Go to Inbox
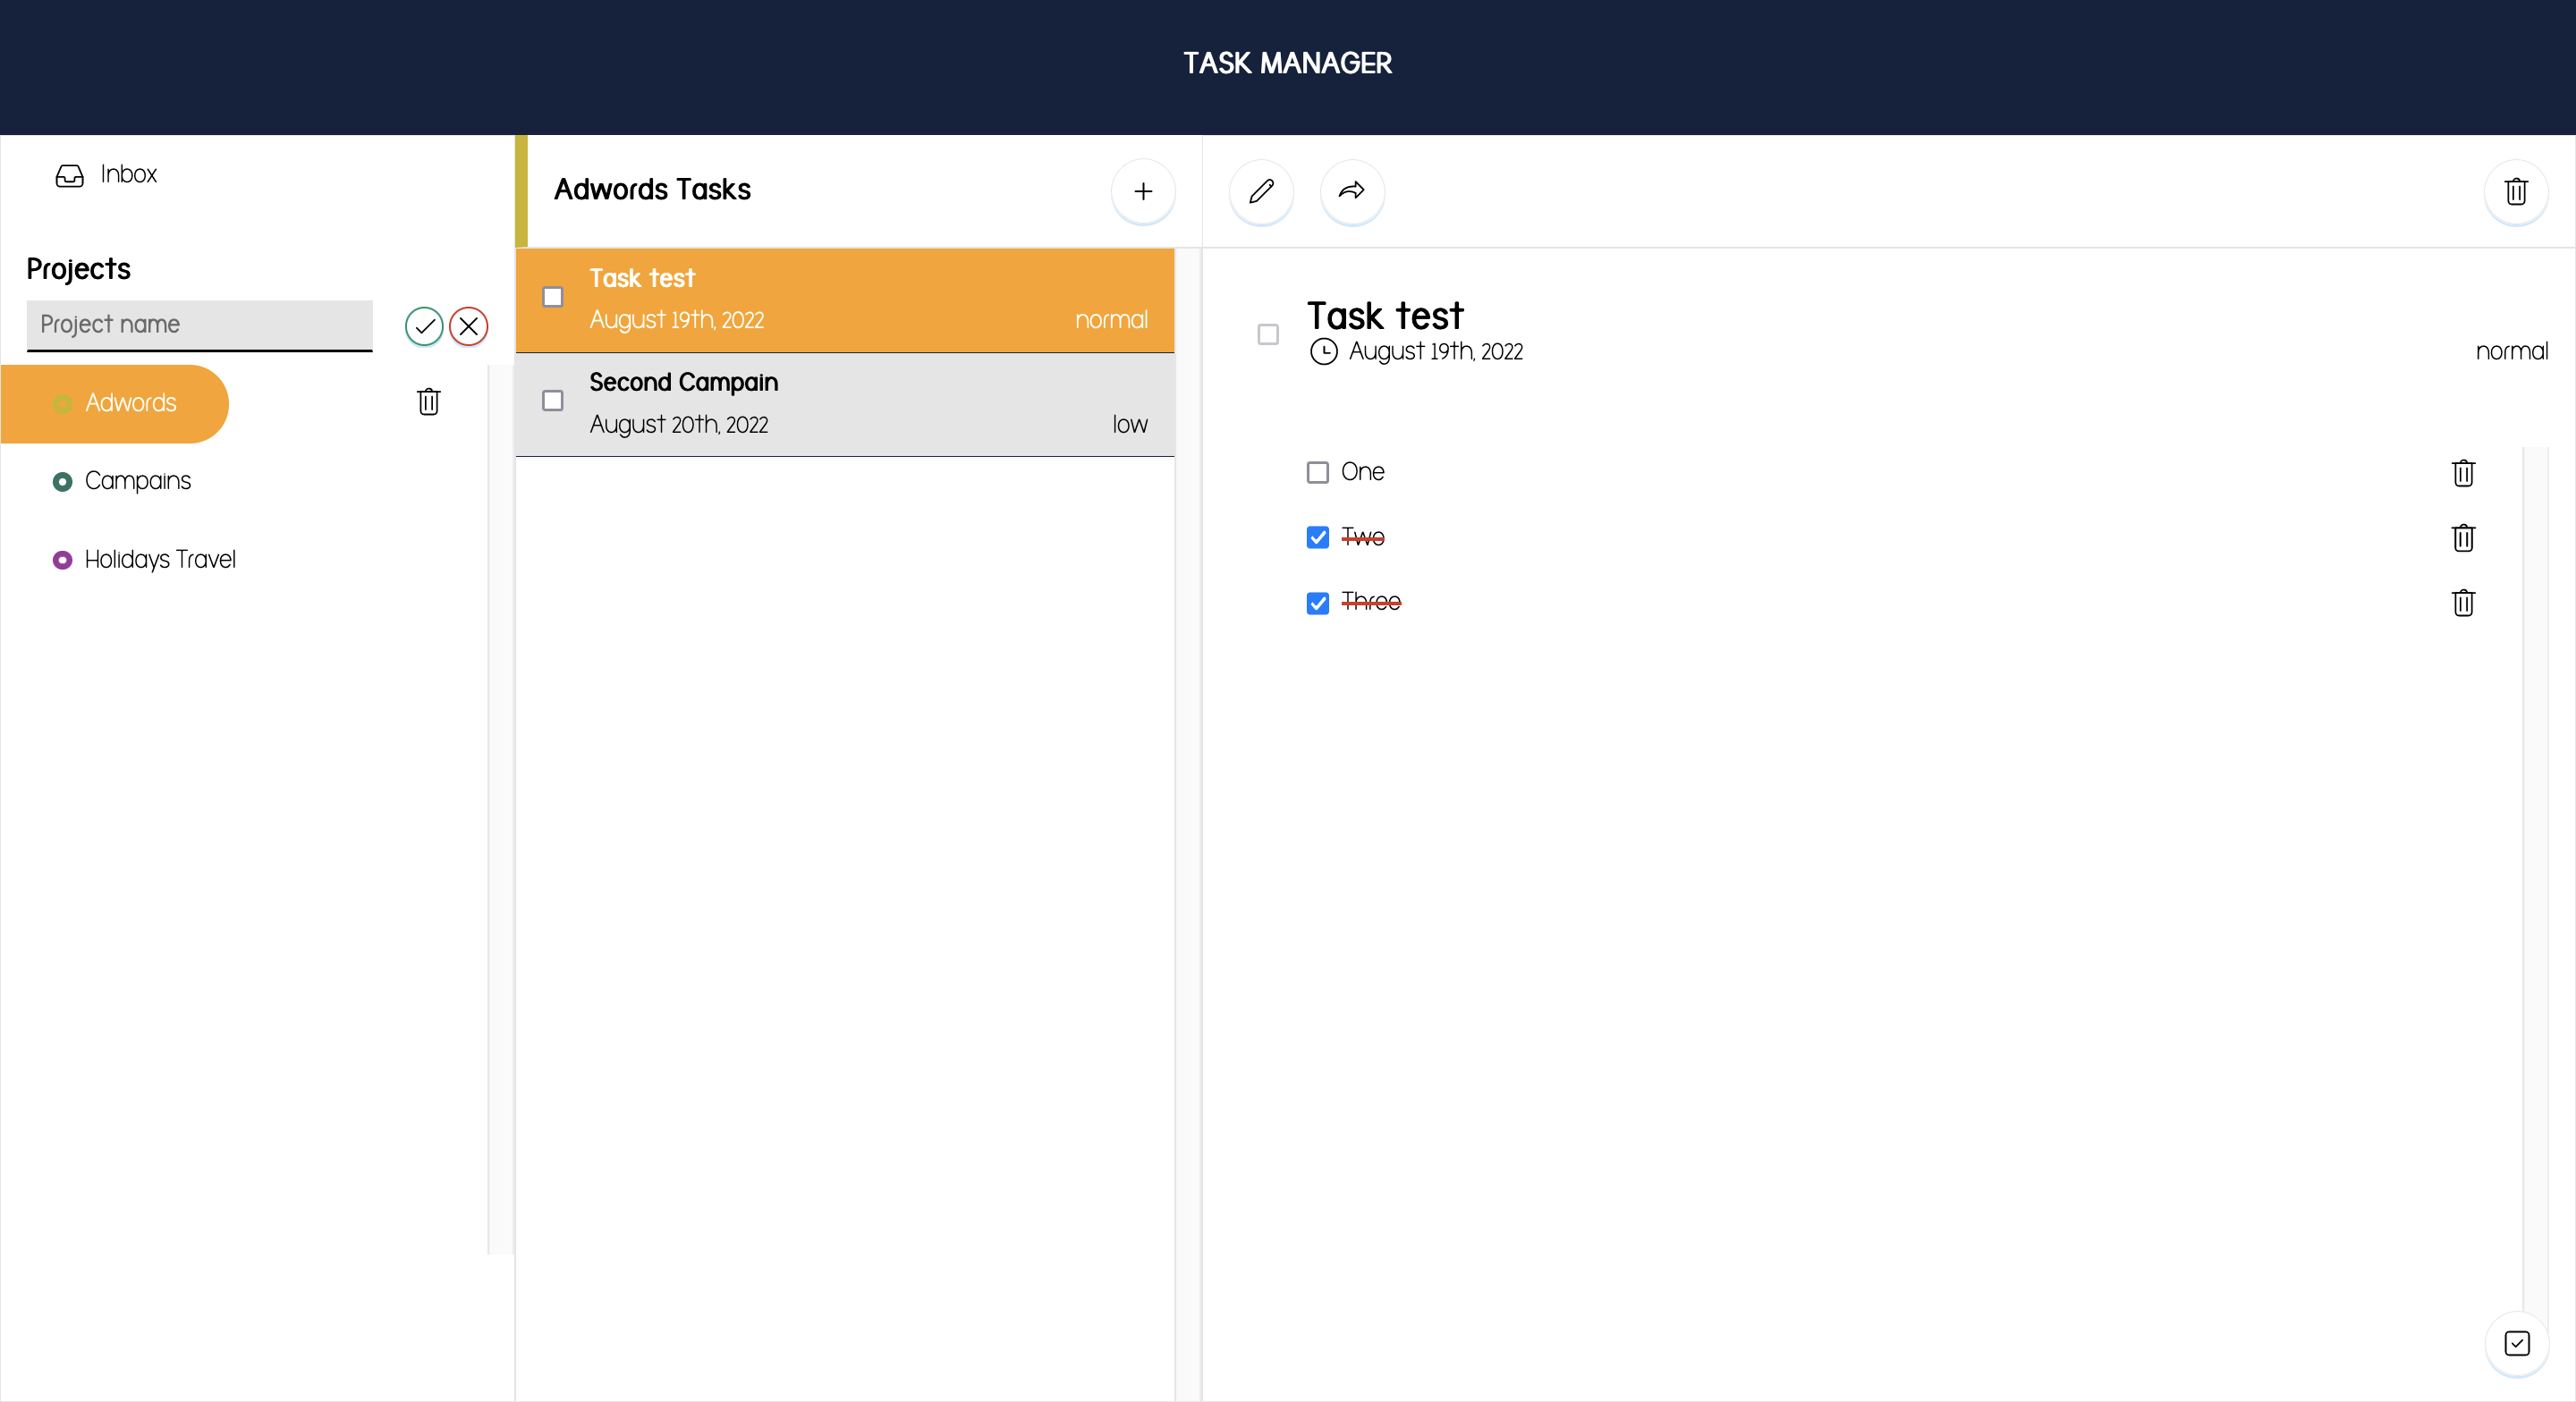Screen dimensions: 2576x1402 (128, 174)
